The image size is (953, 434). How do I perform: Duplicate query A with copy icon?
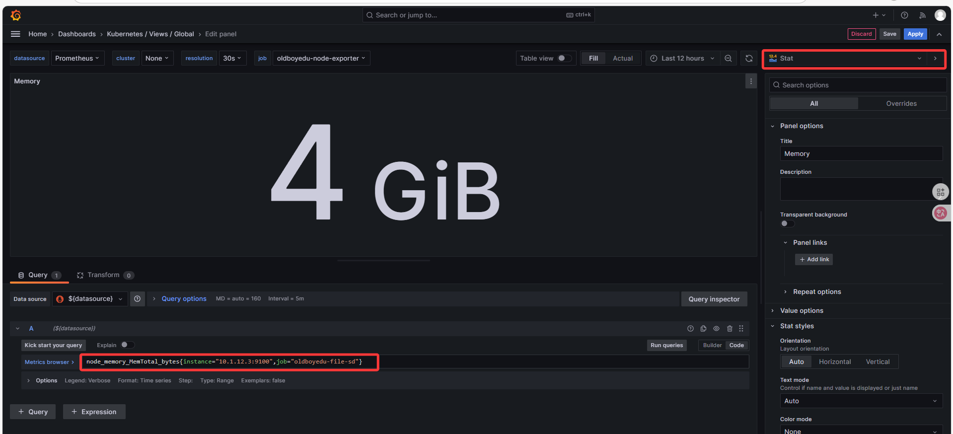(703, 329)
